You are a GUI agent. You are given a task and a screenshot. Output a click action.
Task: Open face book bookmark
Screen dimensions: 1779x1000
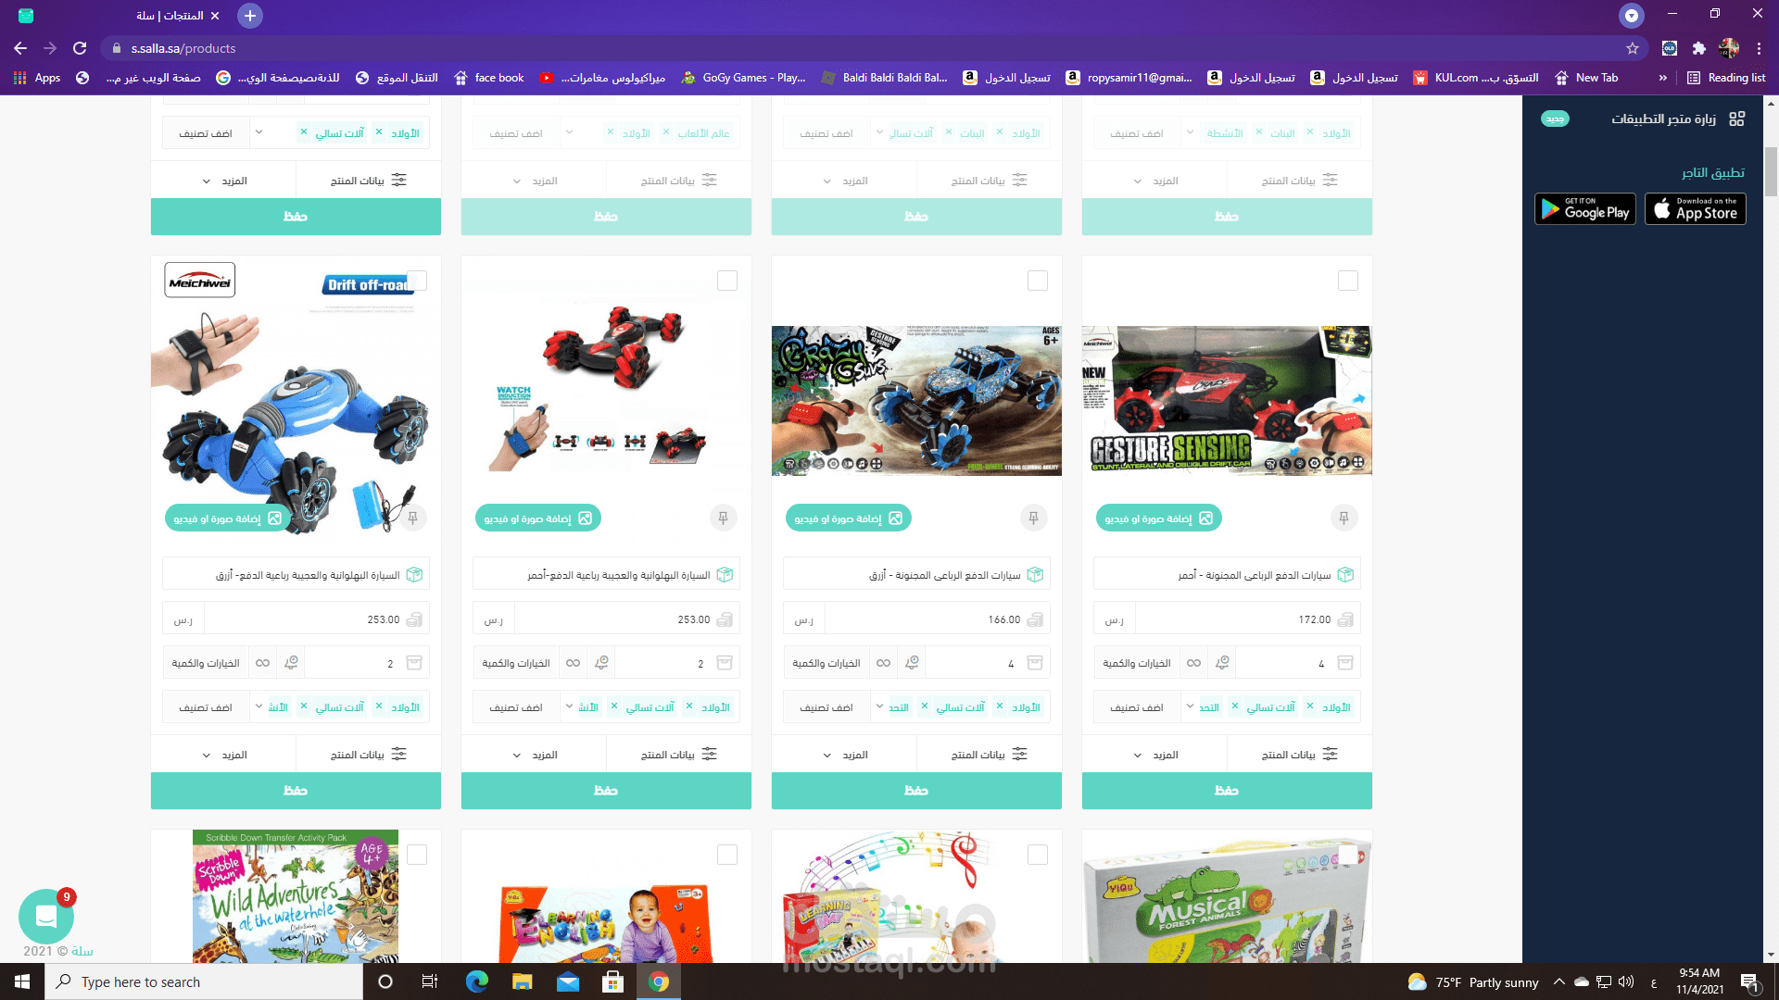point(489,78)
